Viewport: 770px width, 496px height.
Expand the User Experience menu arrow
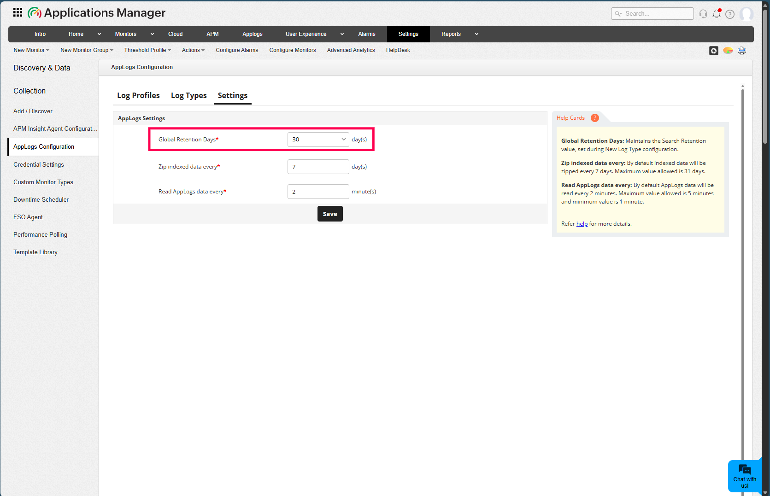pos(342,34)
